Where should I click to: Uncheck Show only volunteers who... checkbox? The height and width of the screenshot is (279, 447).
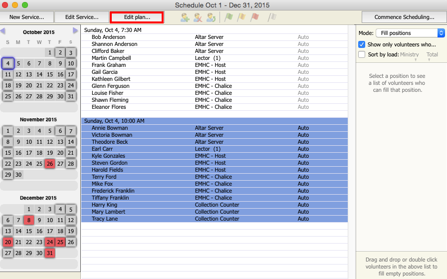[362, 44]
